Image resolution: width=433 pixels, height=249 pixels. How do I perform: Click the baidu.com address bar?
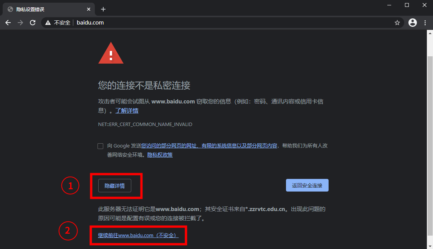(x=221, y=23)
